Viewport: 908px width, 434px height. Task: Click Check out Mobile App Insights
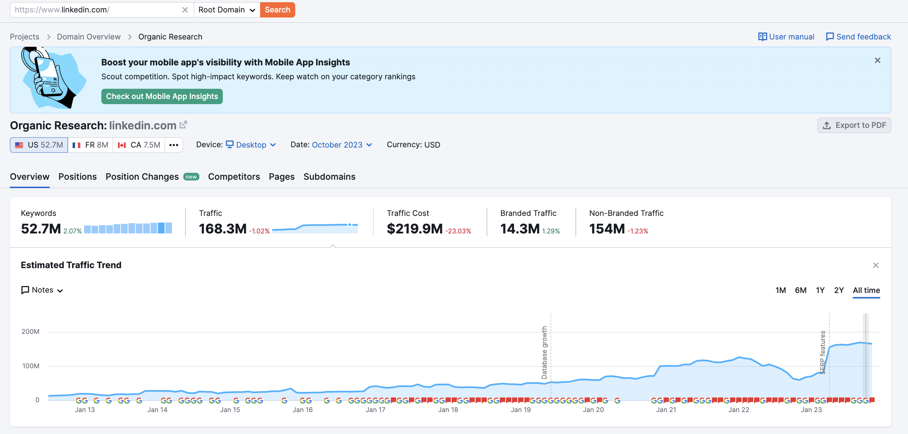point(162,96)
